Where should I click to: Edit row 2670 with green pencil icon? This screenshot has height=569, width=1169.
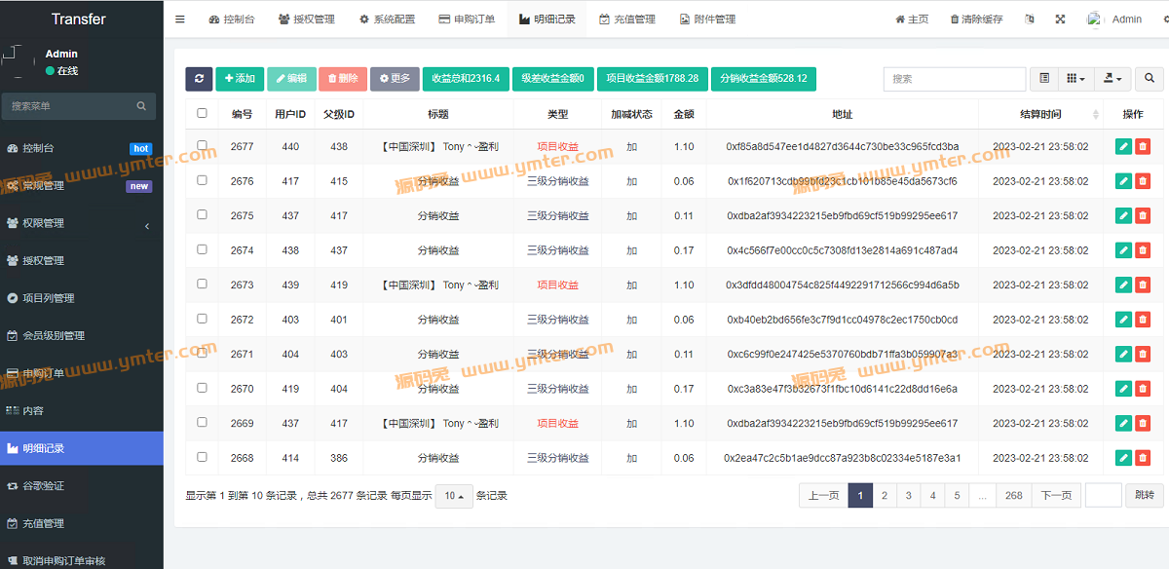coord(1123,389)
